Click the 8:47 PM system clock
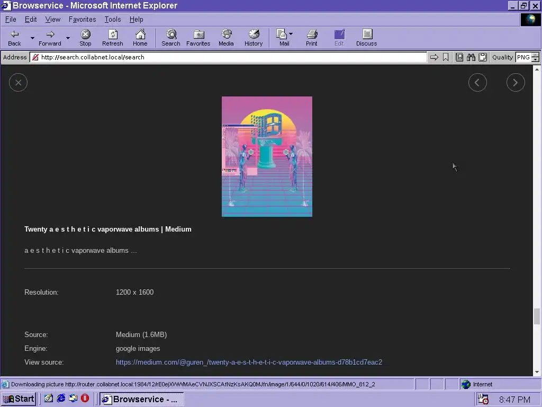 point(514,400)
